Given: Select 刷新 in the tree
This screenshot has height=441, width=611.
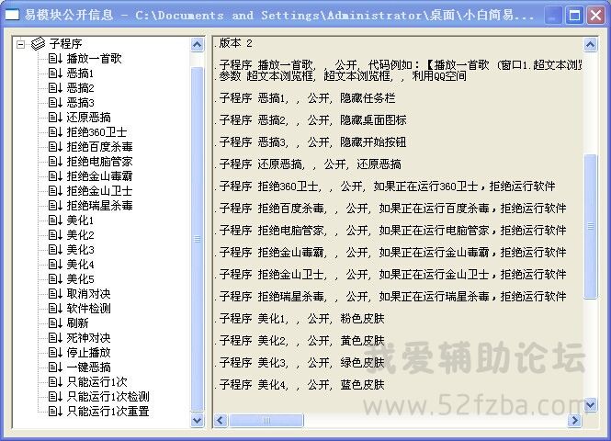Looking at the screenshot, I should [x=77, y=323].
